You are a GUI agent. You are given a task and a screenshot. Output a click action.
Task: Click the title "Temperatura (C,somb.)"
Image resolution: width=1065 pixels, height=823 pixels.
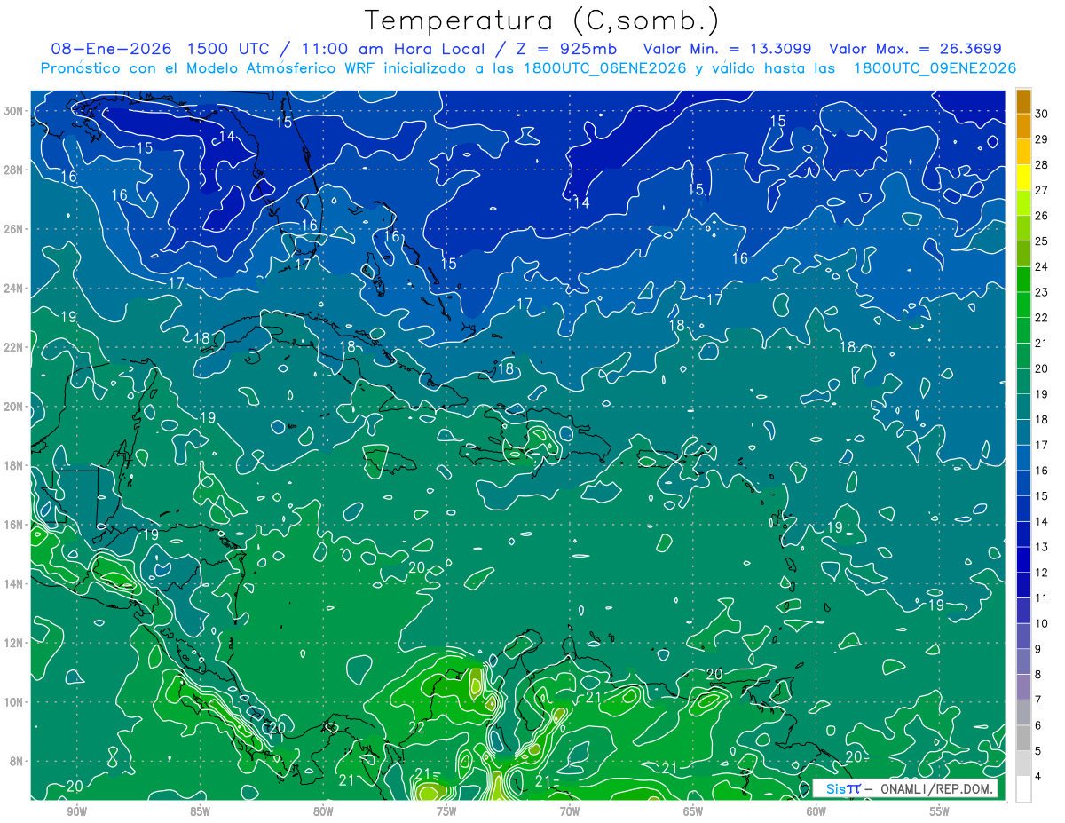(x=541, y=20)
